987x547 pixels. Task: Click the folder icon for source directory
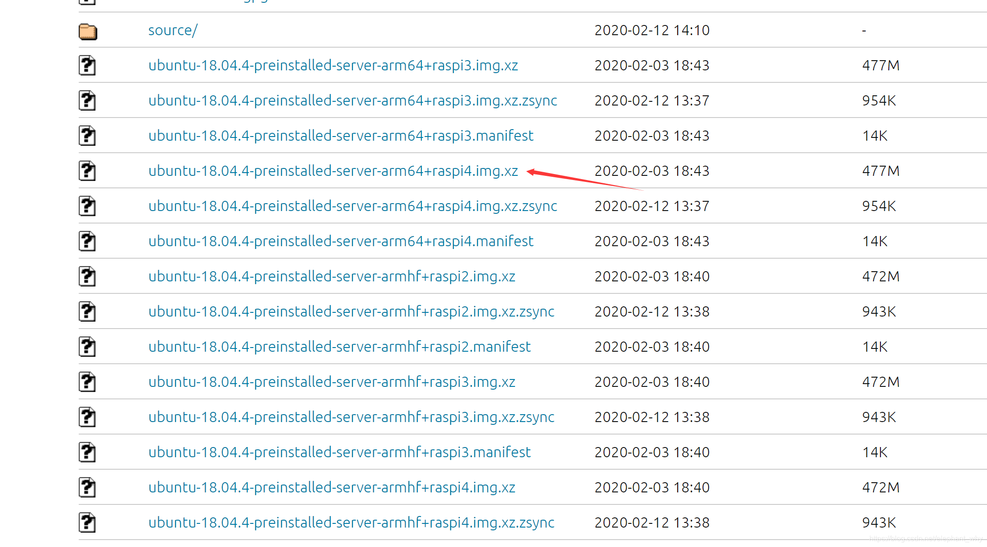(x=88, y=31)
